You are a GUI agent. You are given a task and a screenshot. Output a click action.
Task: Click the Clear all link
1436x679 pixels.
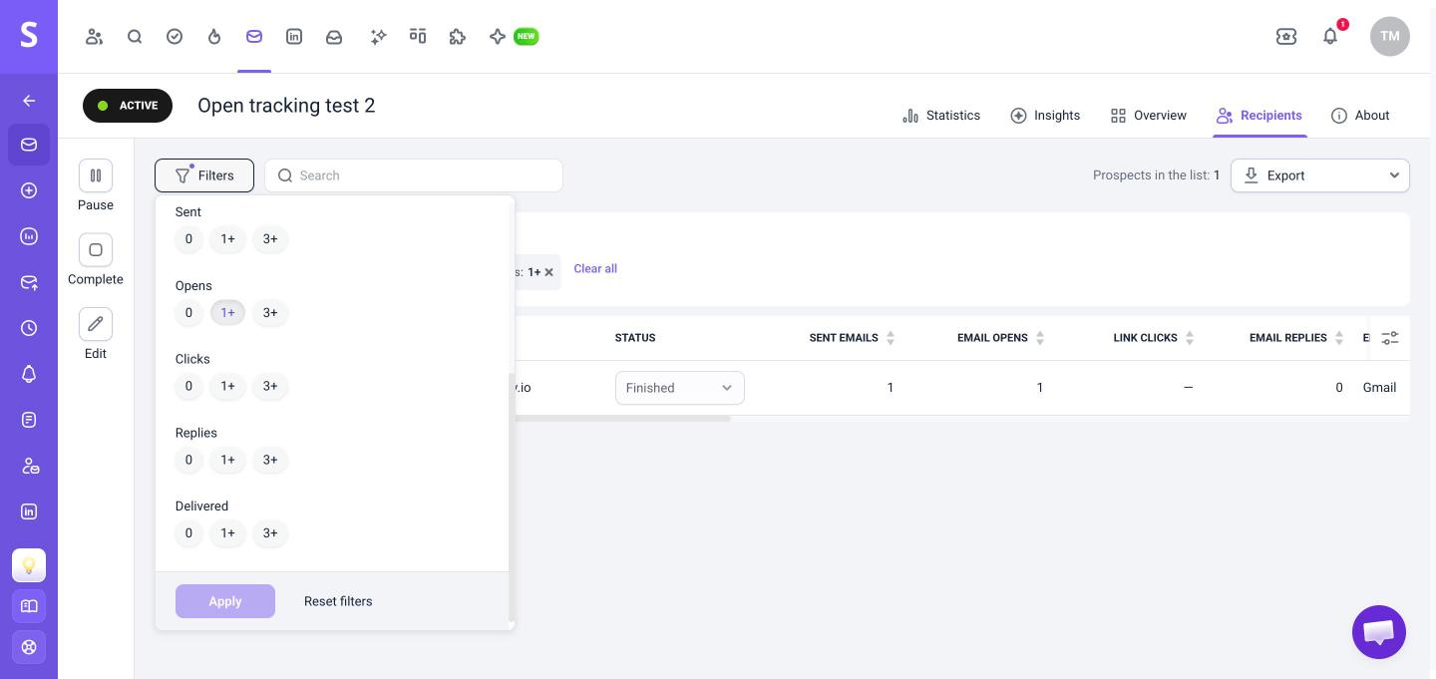(595, 268)
